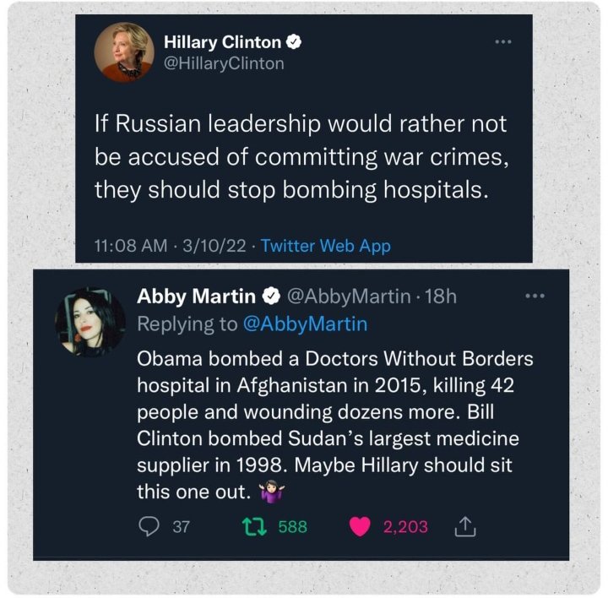Click Abby Martin's verified badge
Image resolution: width=608 pixels, height=598 pixels.
(270, 296)
